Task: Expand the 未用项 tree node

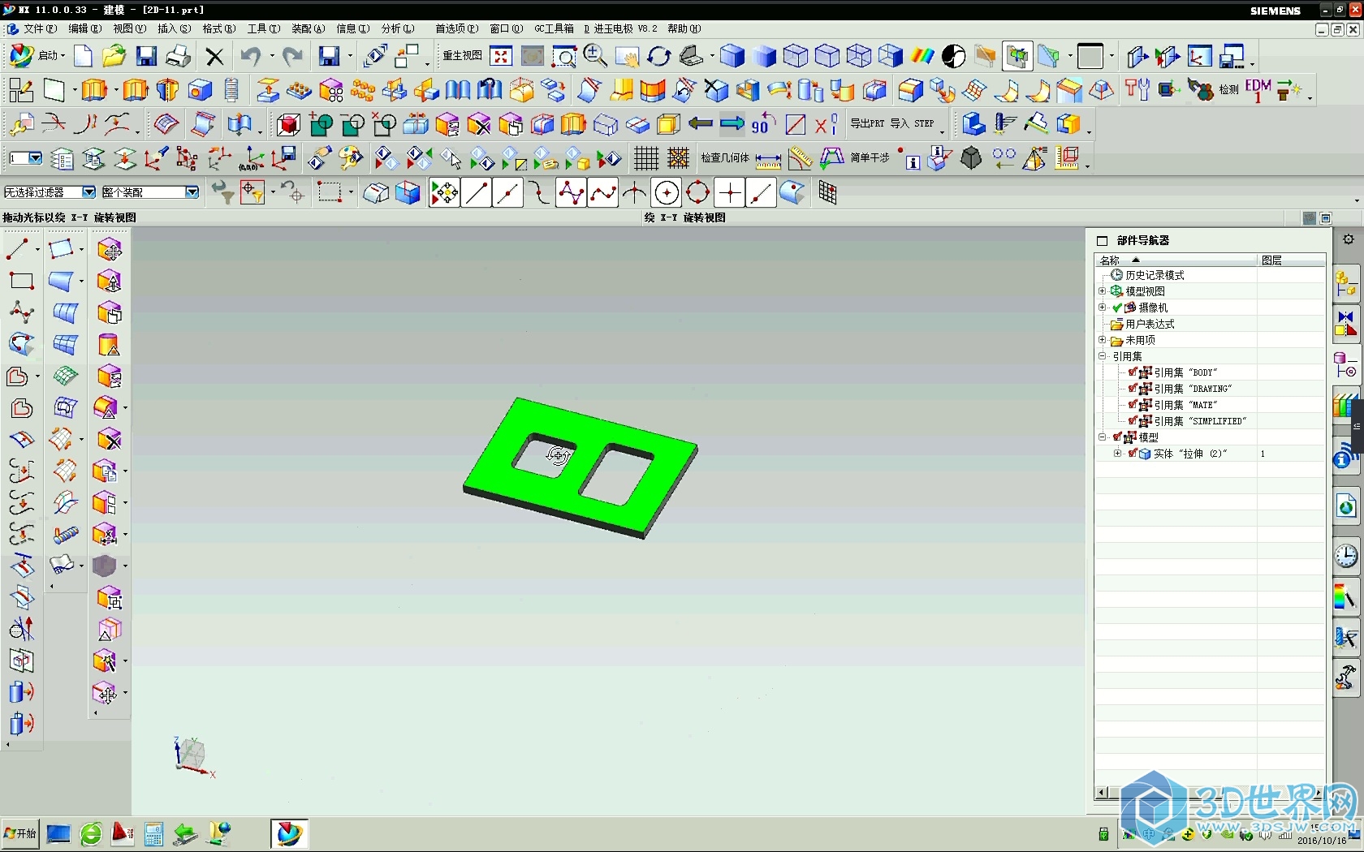Action: [1102, 339]
